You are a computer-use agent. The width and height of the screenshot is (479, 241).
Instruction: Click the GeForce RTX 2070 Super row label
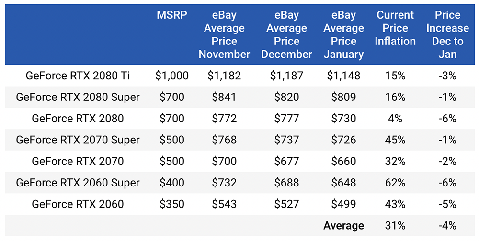78,140
